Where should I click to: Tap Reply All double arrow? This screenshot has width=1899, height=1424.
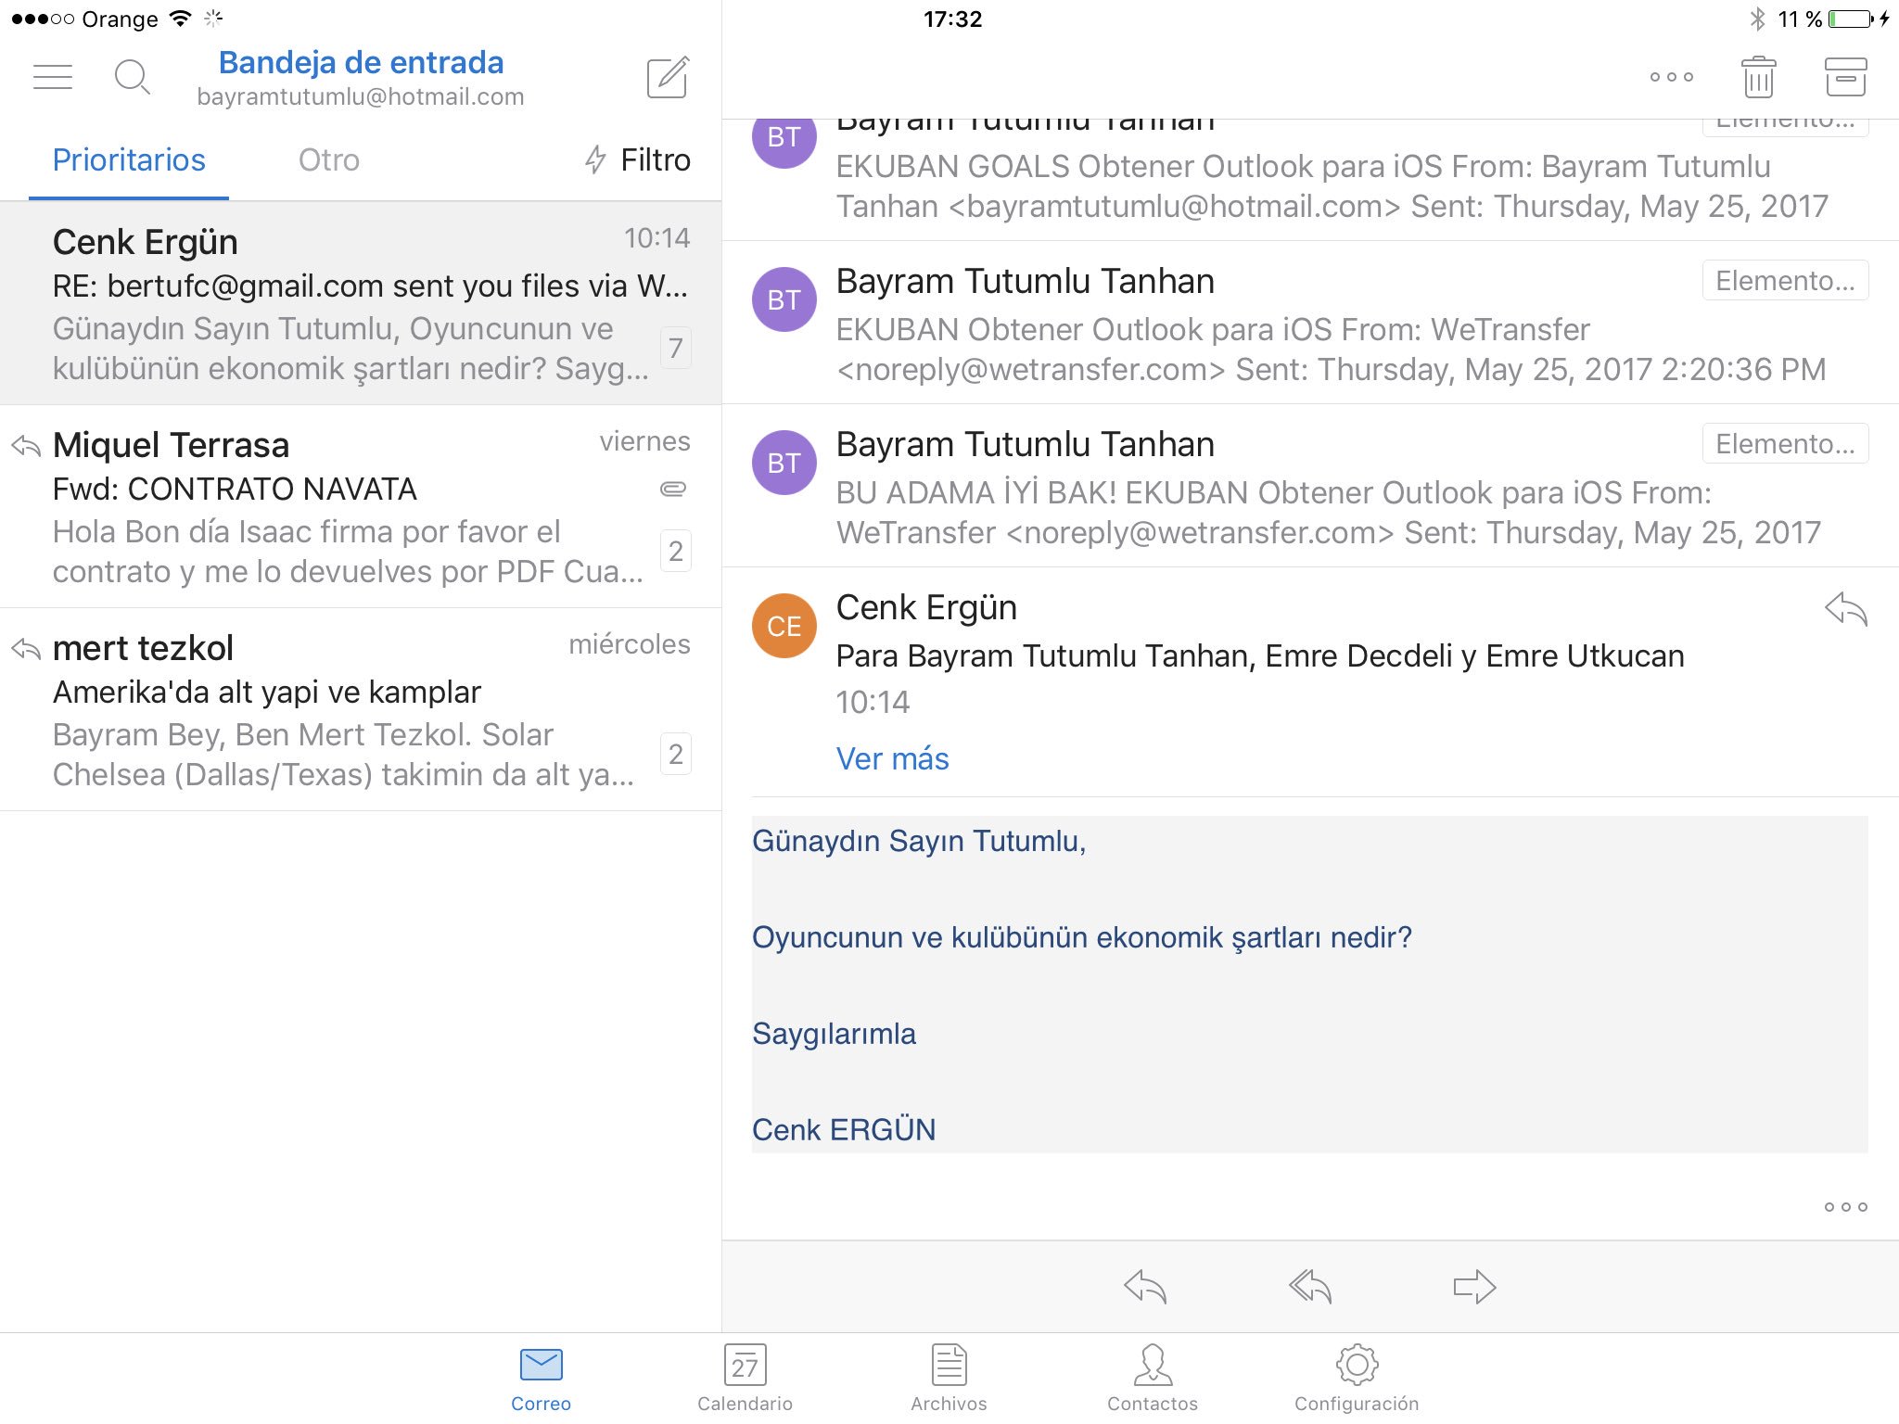[x=1310, y=1287]
